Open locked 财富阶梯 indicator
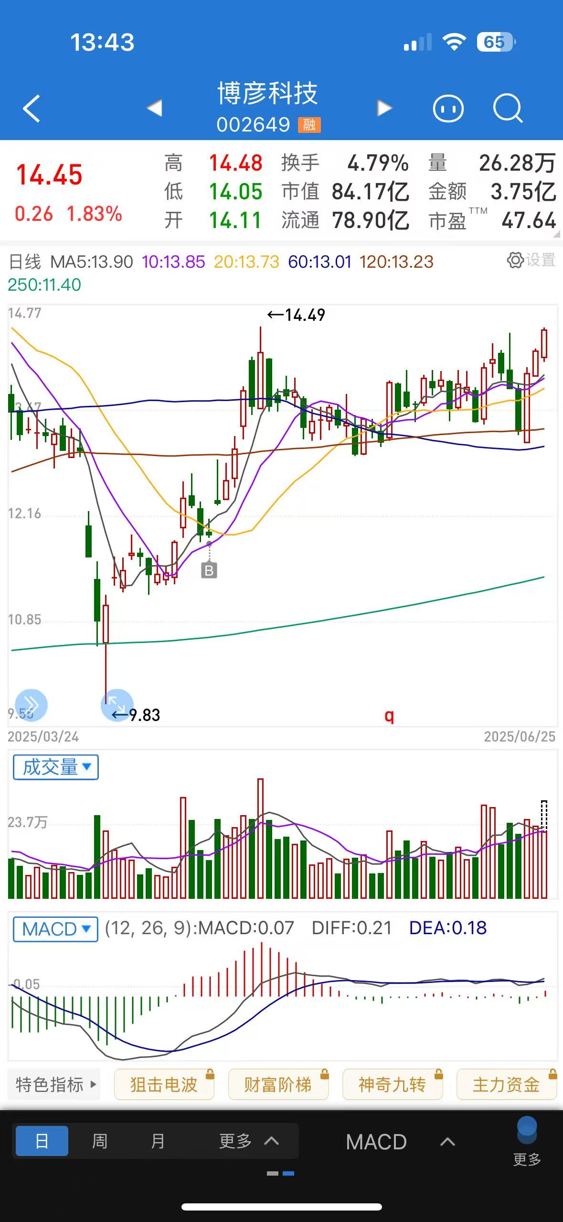The width and height of the screenshot is (563, 1222). (x=278, y=1085)
